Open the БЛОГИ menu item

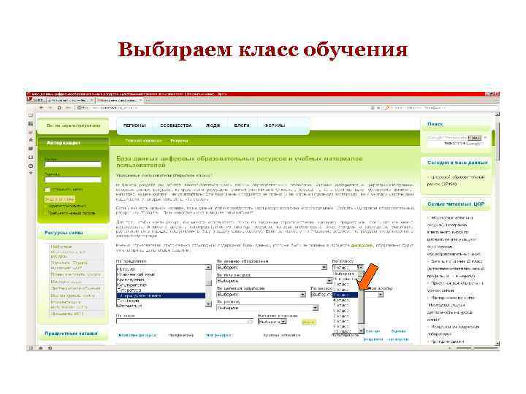242,125
